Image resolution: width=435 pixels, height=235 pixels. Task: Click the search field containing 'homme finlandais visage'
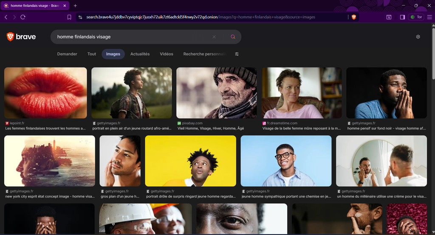coord(132,37)
